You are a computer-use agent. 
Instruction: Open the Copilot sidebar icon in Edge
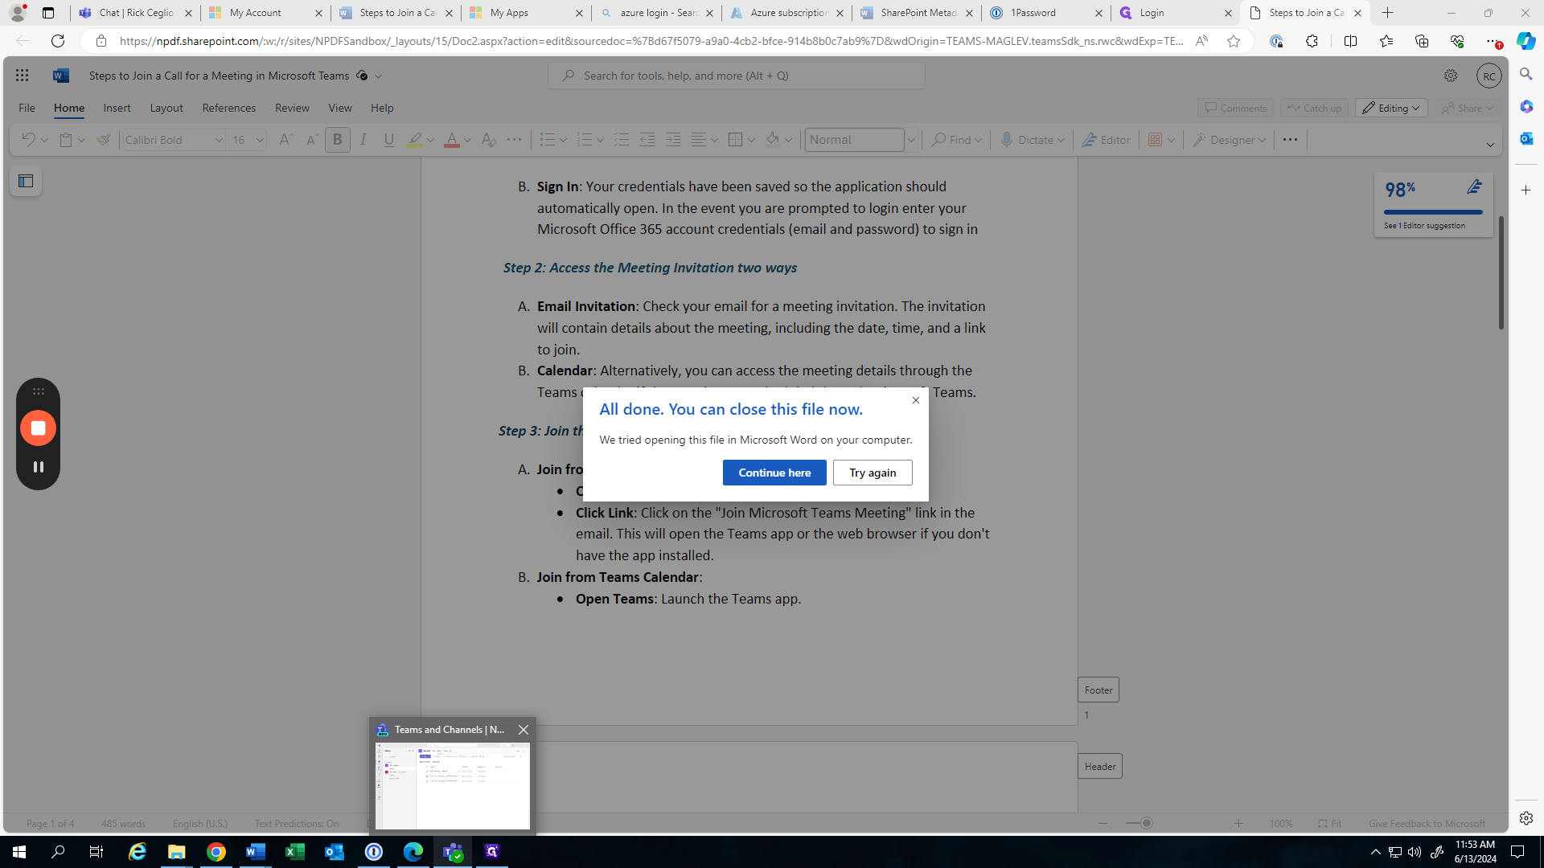1526,41
